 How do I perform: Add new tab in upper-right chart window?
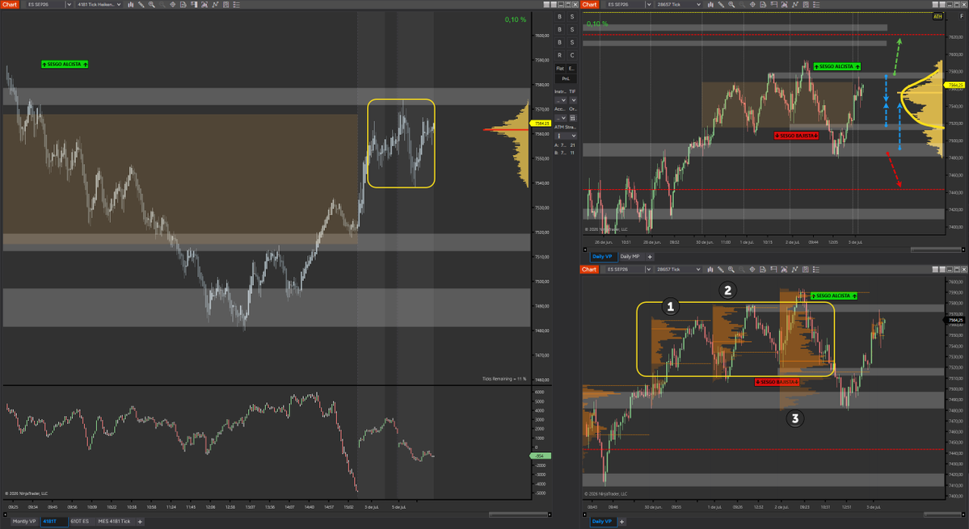(650, 257)
